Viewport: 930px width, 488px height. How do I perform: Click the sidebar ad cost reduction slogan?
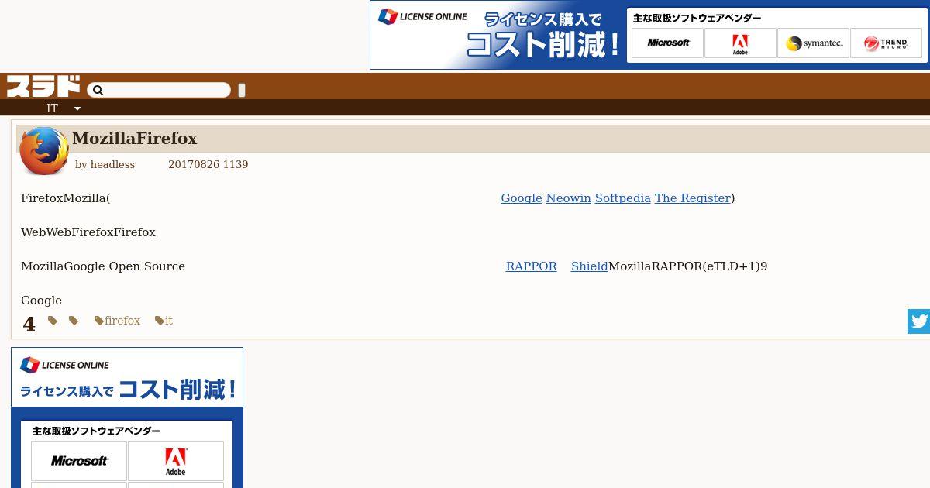(x=128, y=390)
